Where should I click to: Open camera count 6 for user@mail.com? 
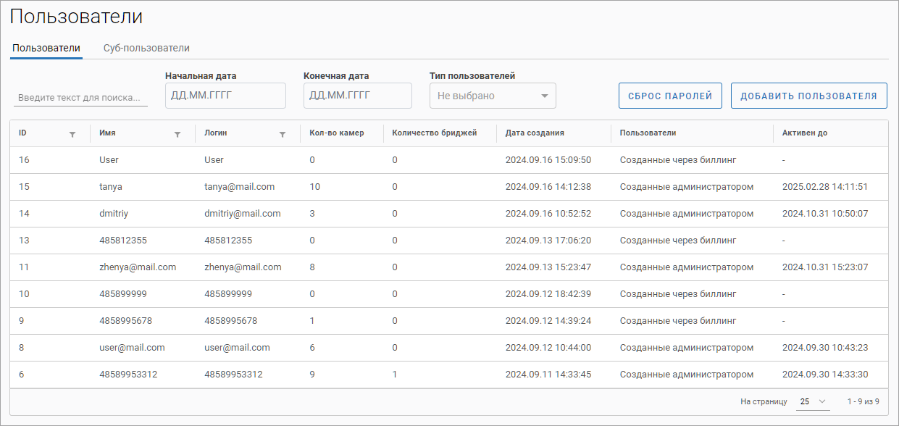pyautogui.click(x=311, y=348)
